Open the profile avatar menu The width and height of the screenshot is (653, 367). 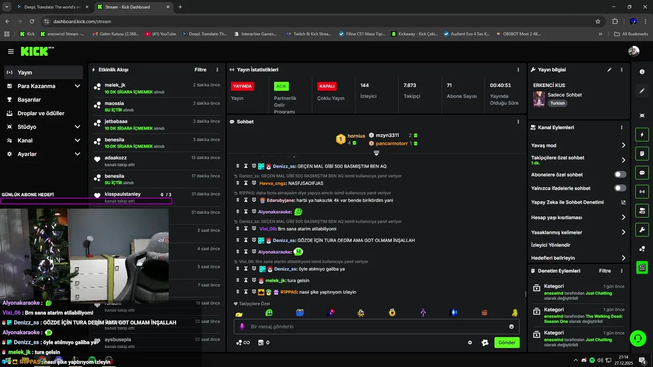pyautogui.click(x=634, y=51)
